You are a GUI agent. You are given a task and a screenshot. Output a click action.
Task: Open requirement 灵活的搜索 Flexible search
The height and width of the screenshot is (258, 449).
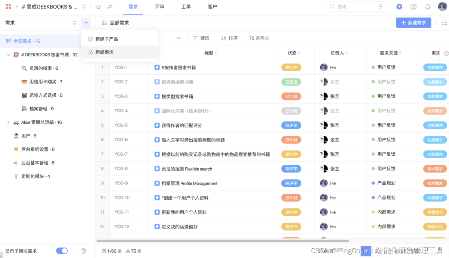187,169
